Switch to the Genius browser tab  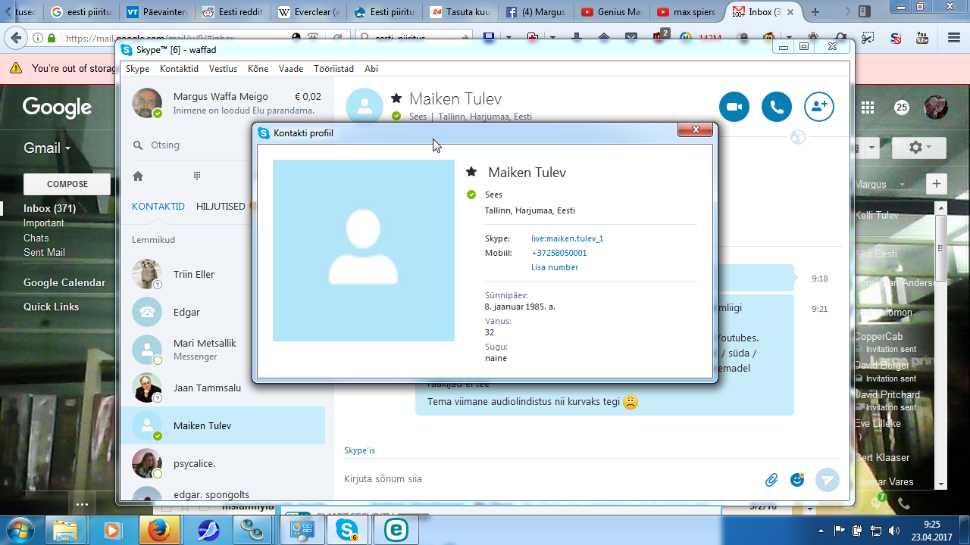pos(611,12)
